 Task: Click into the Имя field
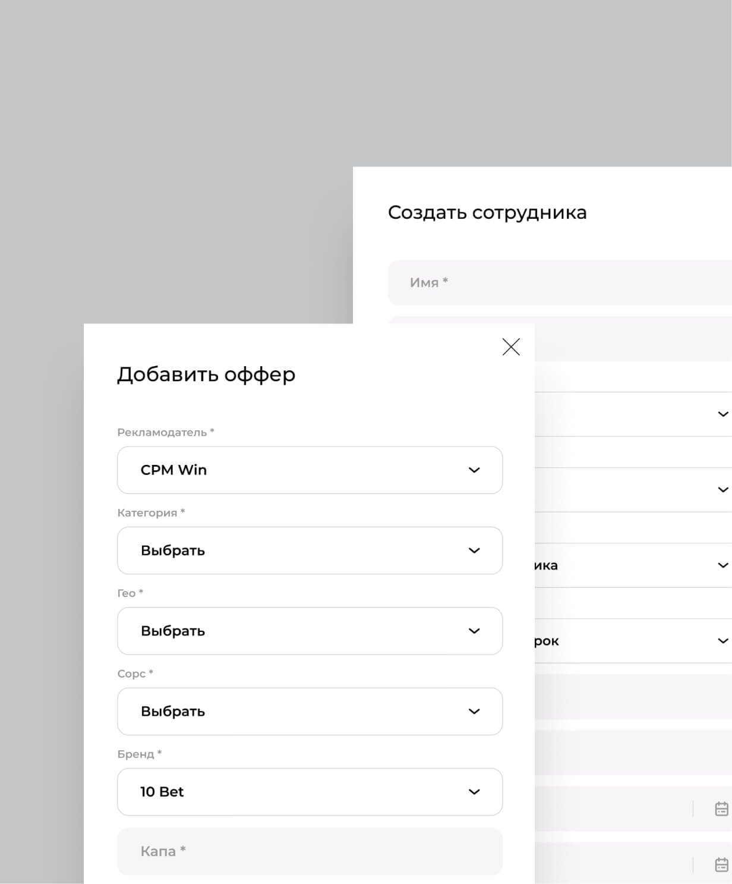[x=559, y=282]
